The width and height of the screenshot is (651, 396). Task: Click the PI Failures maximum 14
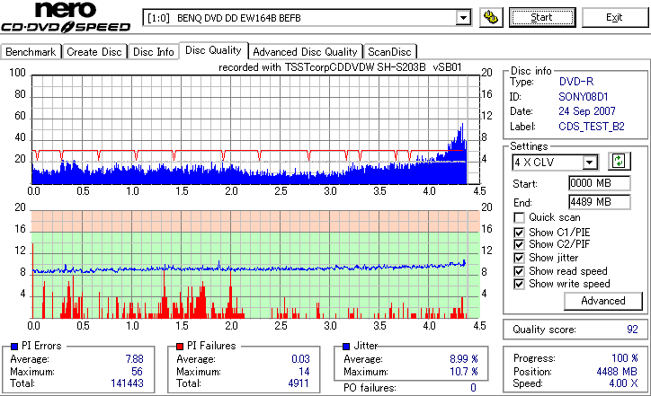pos(304,371)
